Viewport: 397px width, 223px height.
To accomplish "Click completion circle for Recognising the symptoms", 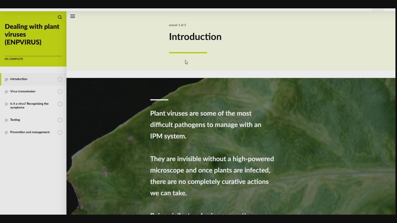I will pos(60,104).
